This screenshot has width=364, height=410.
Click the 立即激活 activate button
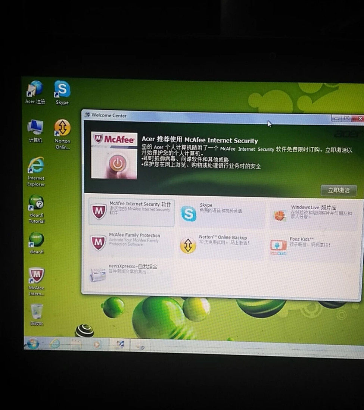339,190
